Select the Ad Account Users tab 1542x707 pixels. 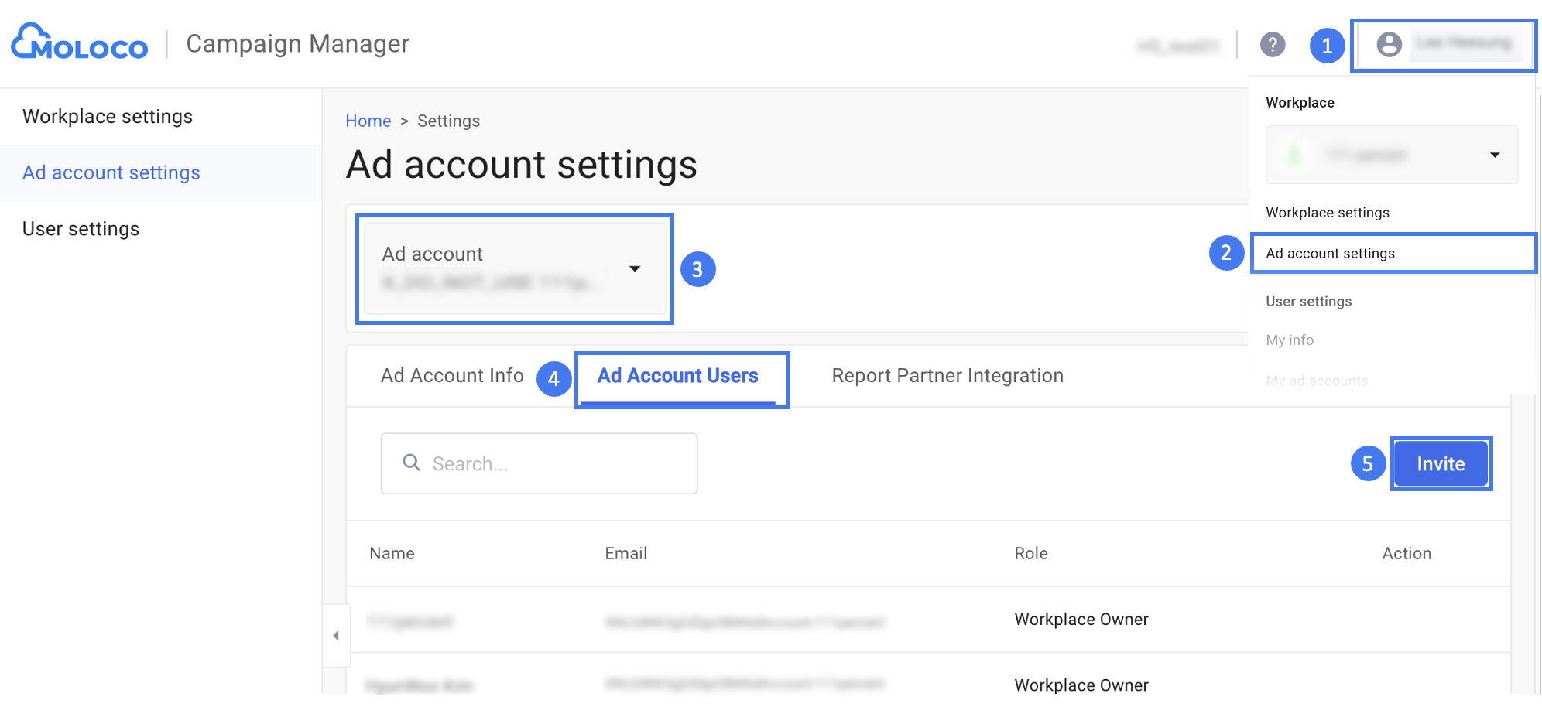coord(677,376)
